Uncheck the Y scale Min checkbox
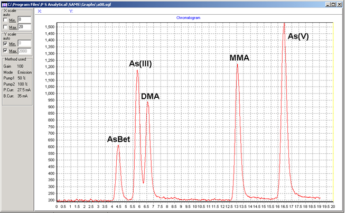 pos(5,44)
